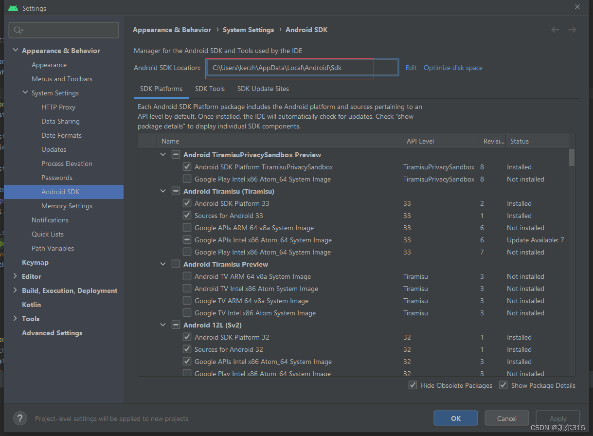Screen dimensions: 593x436
Task: Switch to SDK Update Sites tab
Action: 263,89
